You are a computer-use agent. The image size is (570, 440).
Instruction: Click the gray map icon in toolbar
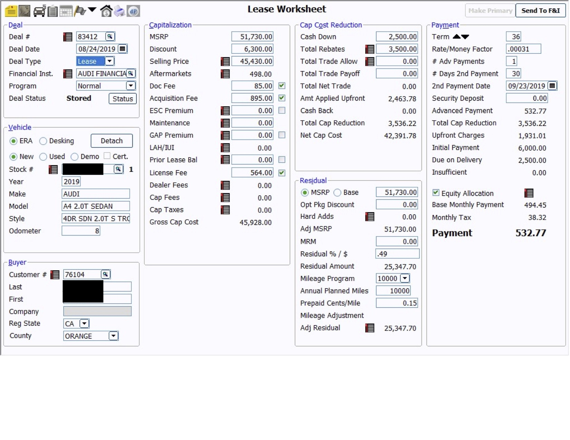pos(25,11)
